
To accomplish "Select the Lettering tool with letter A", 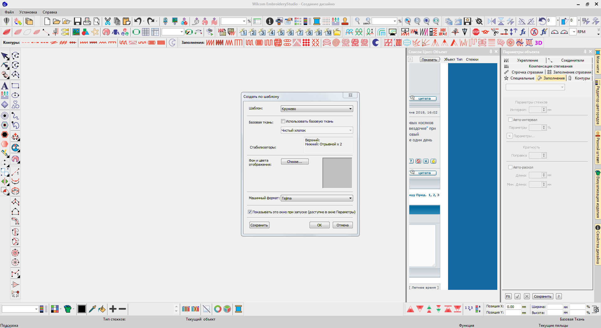I will (5, 86).
